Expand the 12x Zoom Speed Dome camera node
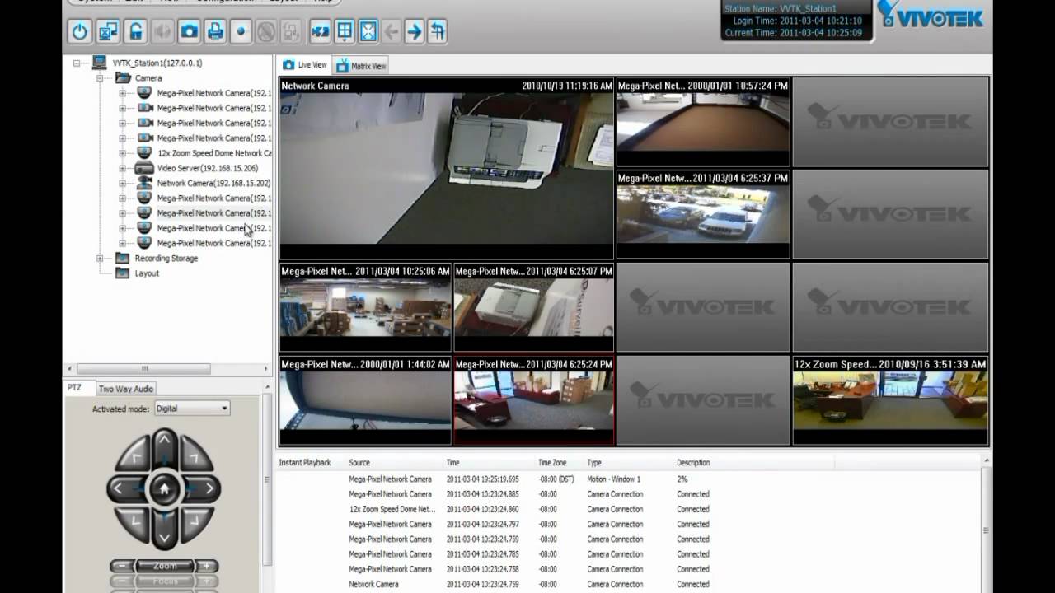 click(x=122, y=153)
